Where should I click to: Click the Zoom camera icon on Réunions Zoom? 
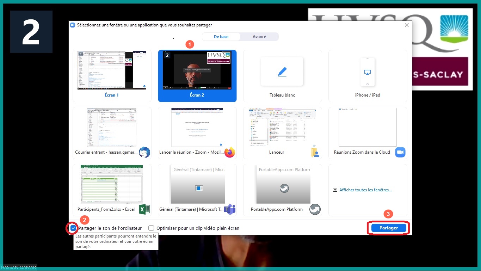point(400,152)
